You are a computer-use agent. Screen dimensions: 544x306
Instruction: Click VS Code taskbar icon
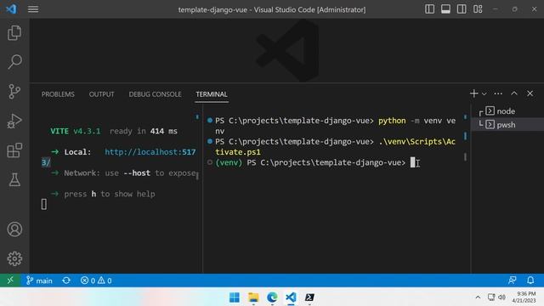point(291,297)
